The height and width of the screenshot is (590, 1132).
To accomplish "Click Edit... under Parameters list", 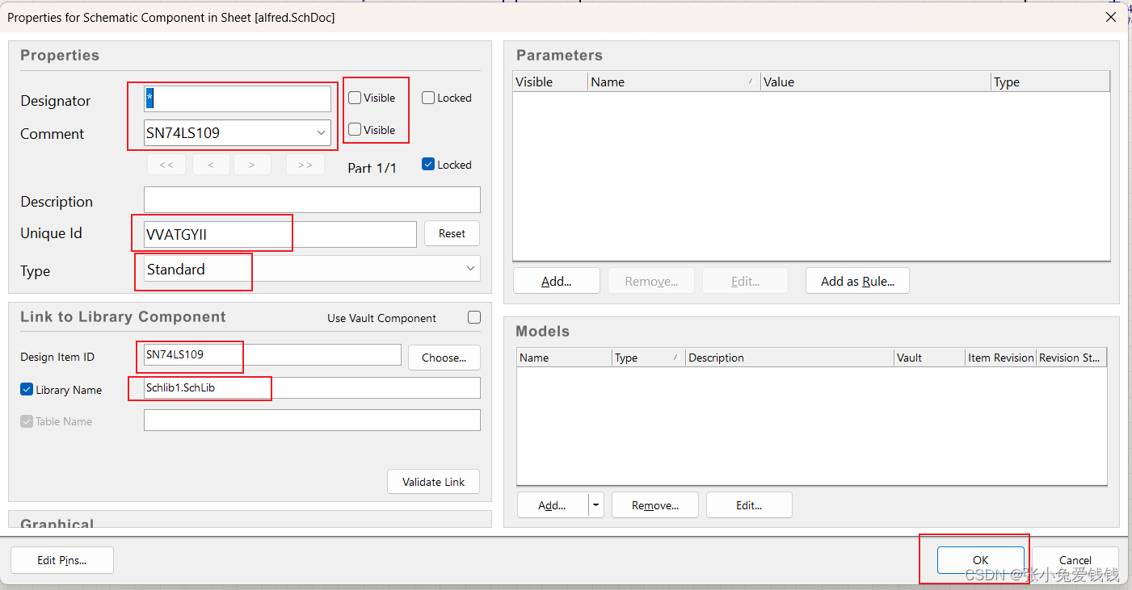I will pyautogui.click(x=745, y=281).
